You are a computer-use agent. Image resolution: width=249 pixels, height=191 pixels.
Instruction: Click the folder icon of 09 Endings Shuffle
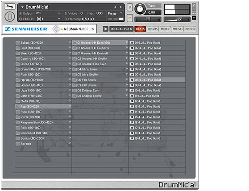[x=75, y=96]
